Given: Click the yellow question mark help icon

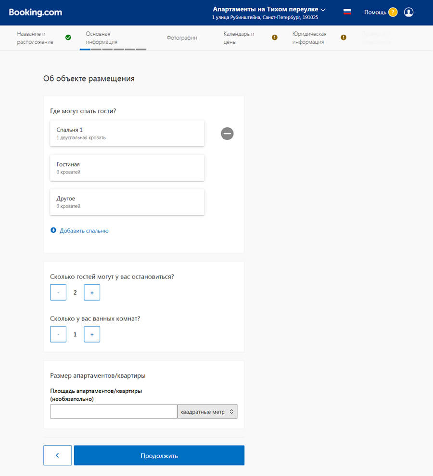Looking at the screenshot, I should coord(393,12).
